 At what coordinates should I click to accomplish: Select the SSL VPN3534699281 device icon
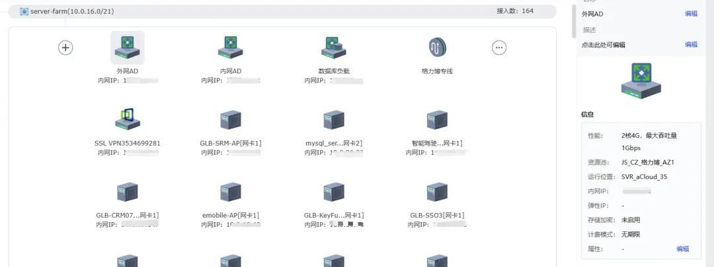click(x=128, y=119)
